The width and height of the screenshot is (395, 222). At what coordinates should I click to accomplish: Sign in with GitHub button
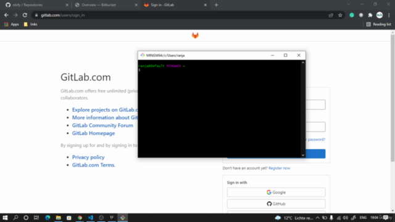(276, 204)
